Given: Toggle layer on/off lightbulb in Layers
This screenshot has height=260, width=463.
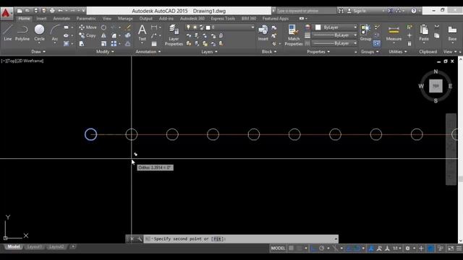Looking at the screenshot, I should coord(188,27).
